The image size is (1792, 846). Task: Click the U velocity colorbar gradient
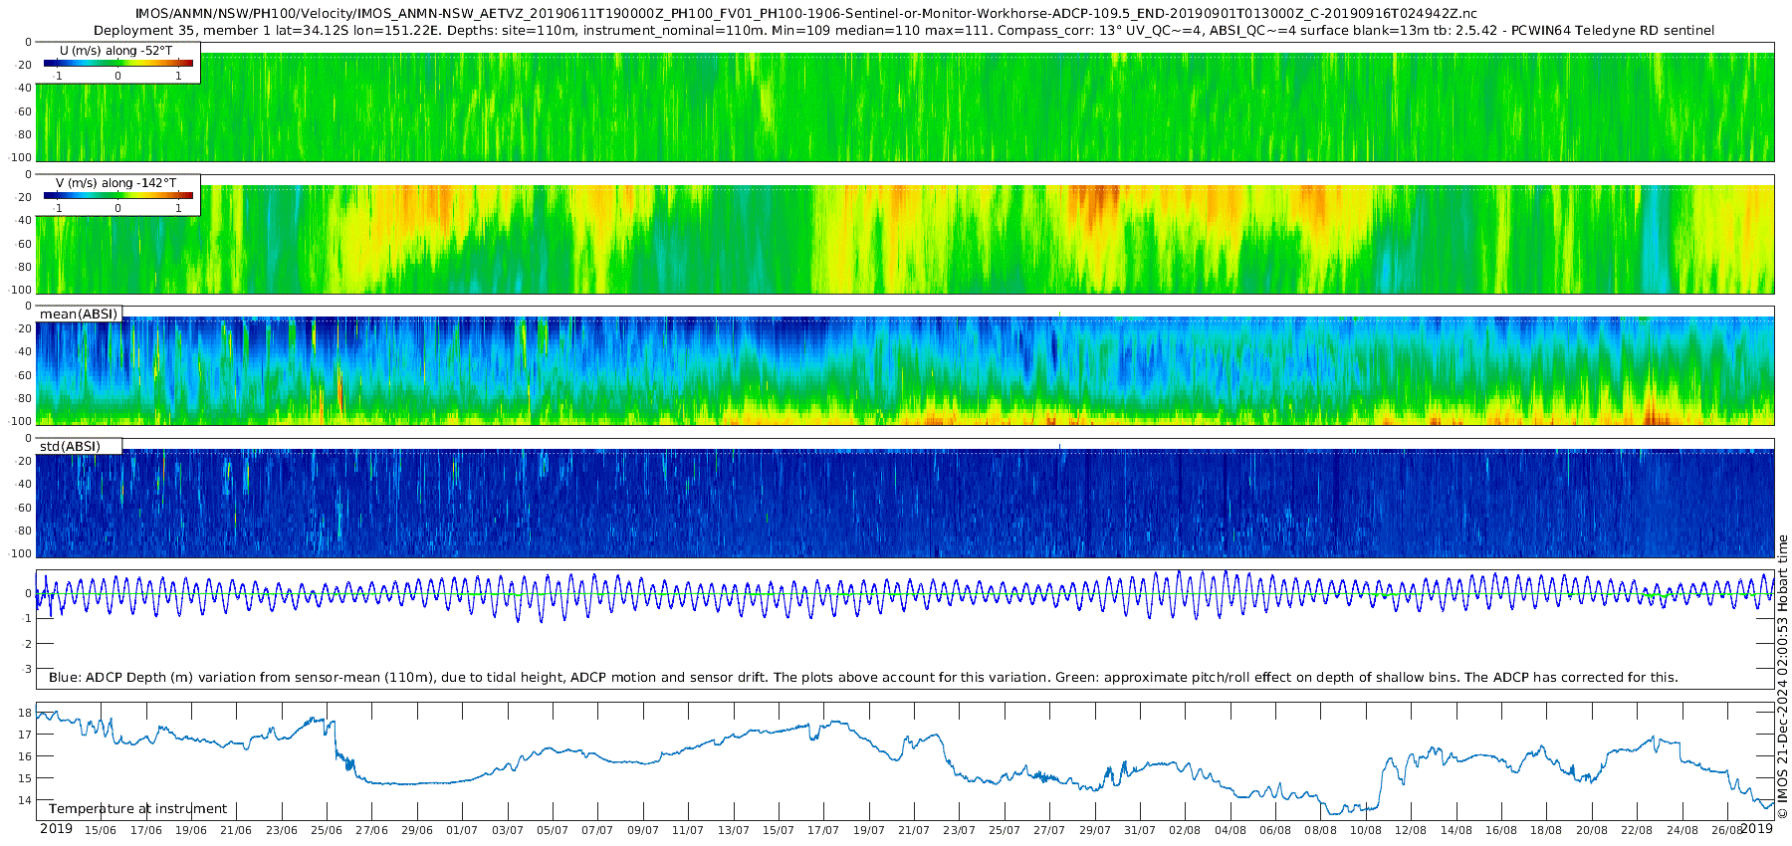point(117,64)
